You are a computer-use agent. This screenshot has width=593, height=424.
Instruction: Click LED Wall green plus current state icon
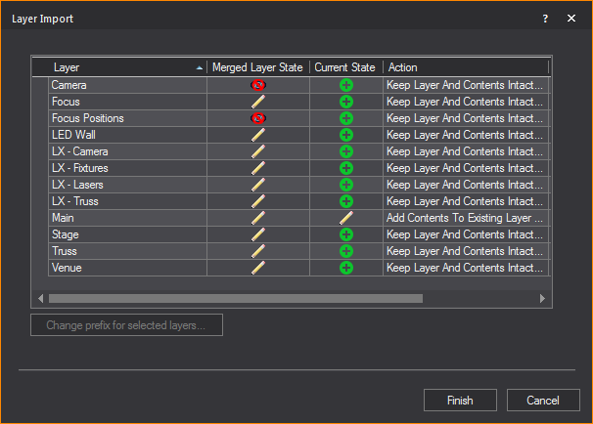pos(346,135)
